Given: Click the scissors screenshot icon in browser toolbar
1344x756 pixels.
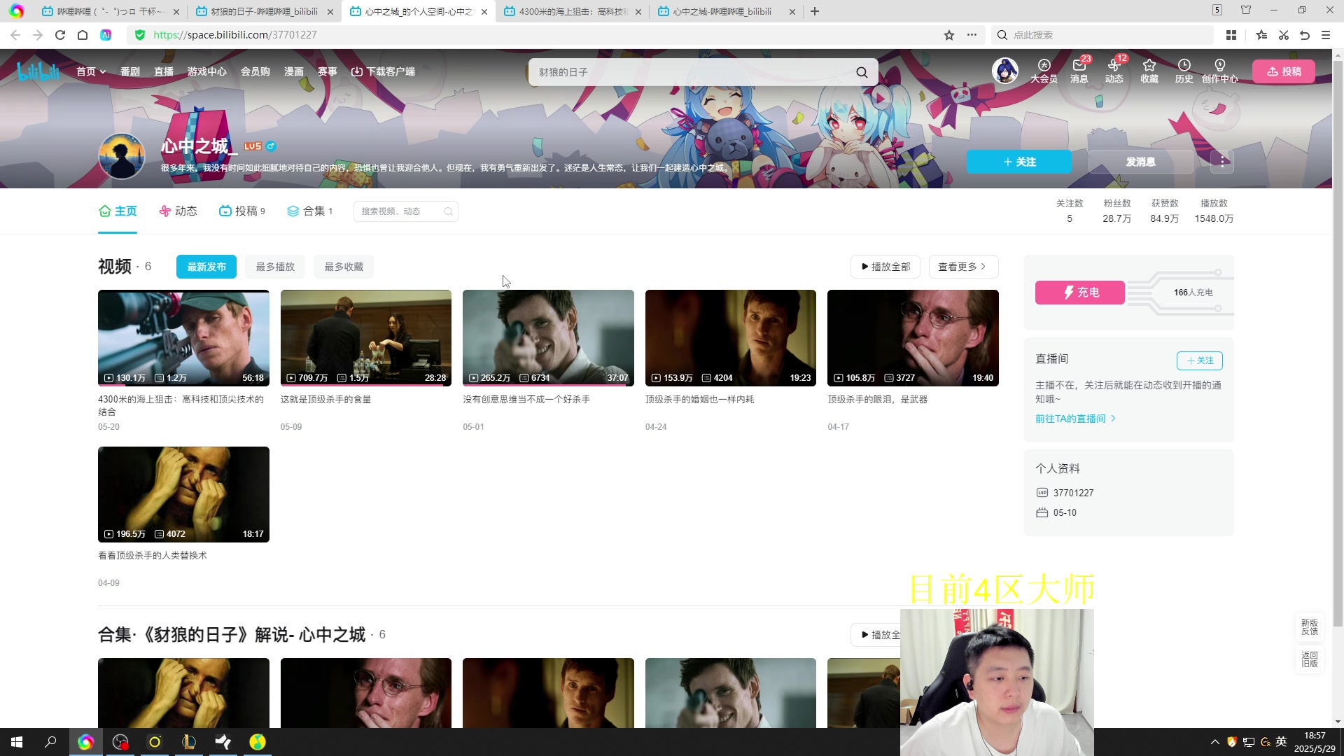Looking at the screenshot, I should (1283, 35).
